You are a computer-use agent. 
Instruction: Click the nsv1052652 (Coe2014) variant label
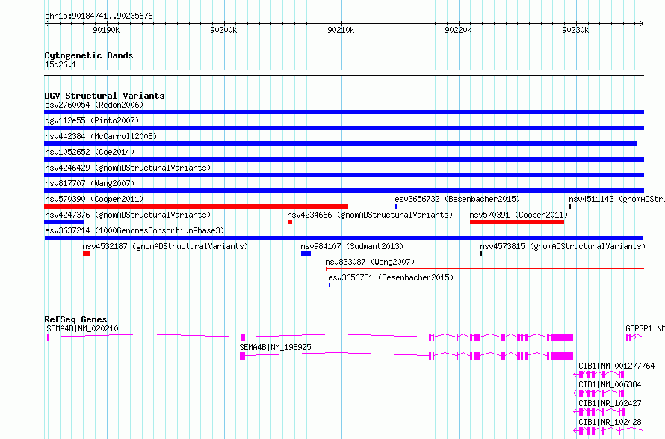point(90,152)
